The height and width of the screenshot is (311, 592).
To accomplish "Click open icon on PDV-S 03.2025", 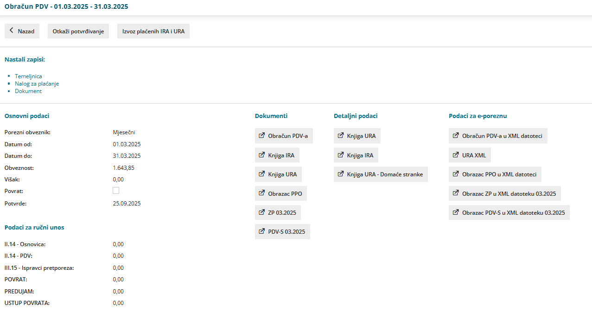I will [261, 231].
